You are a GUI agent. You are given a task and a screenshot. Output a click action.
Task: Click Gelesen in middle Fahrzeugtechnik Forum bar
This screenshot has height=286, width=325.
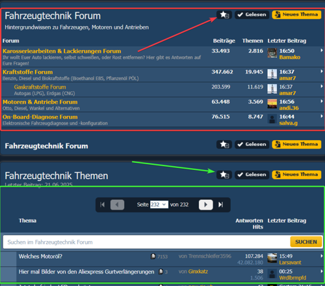coord(252,145)
